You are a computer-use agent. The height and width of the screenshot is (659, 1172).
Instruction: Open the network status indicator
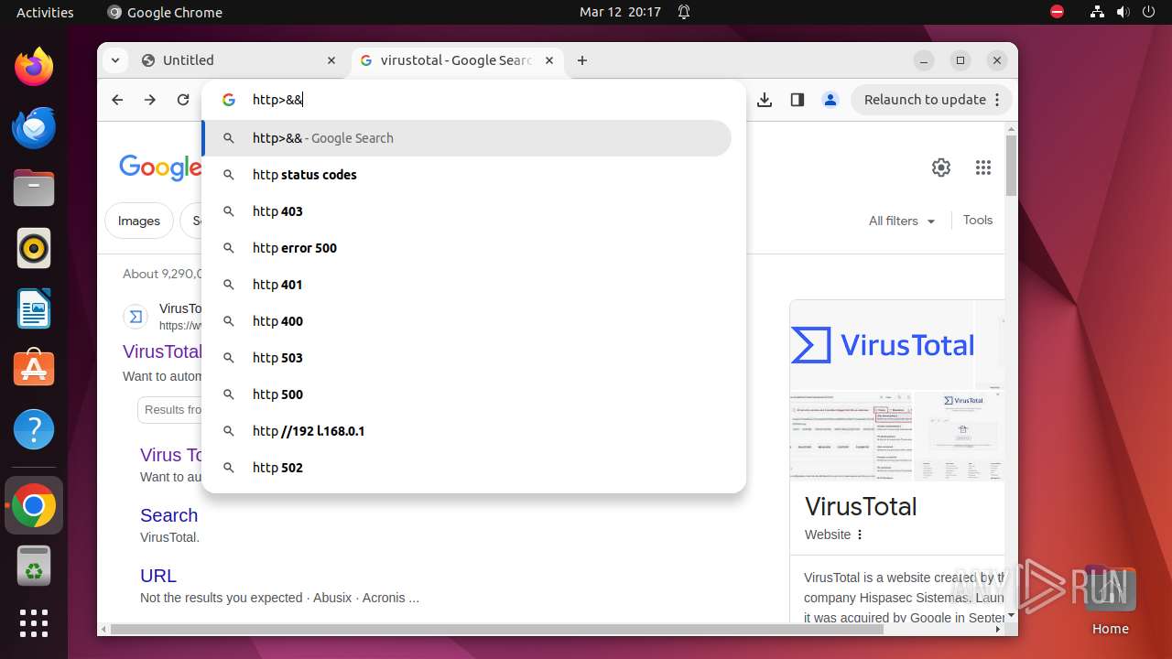coord(1097,12)
